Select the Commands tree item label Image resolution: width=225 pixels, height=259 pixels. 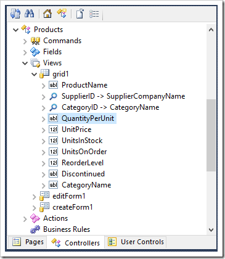coord(62,41)
